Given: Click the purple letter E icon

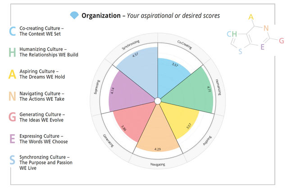Looking at the screenshot, I should click(x=13, y=139).
